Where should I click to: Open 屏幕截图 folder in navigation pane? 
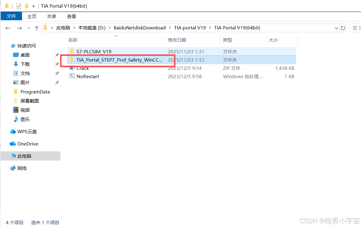click(29, 101)
